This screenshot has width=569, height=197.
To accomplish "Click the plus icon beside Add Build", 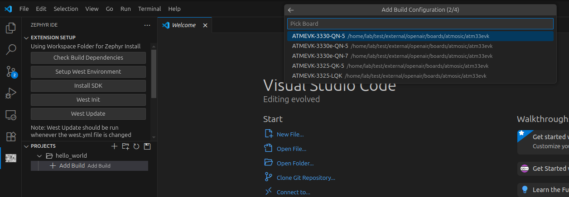I will click(x=53, y=166).
